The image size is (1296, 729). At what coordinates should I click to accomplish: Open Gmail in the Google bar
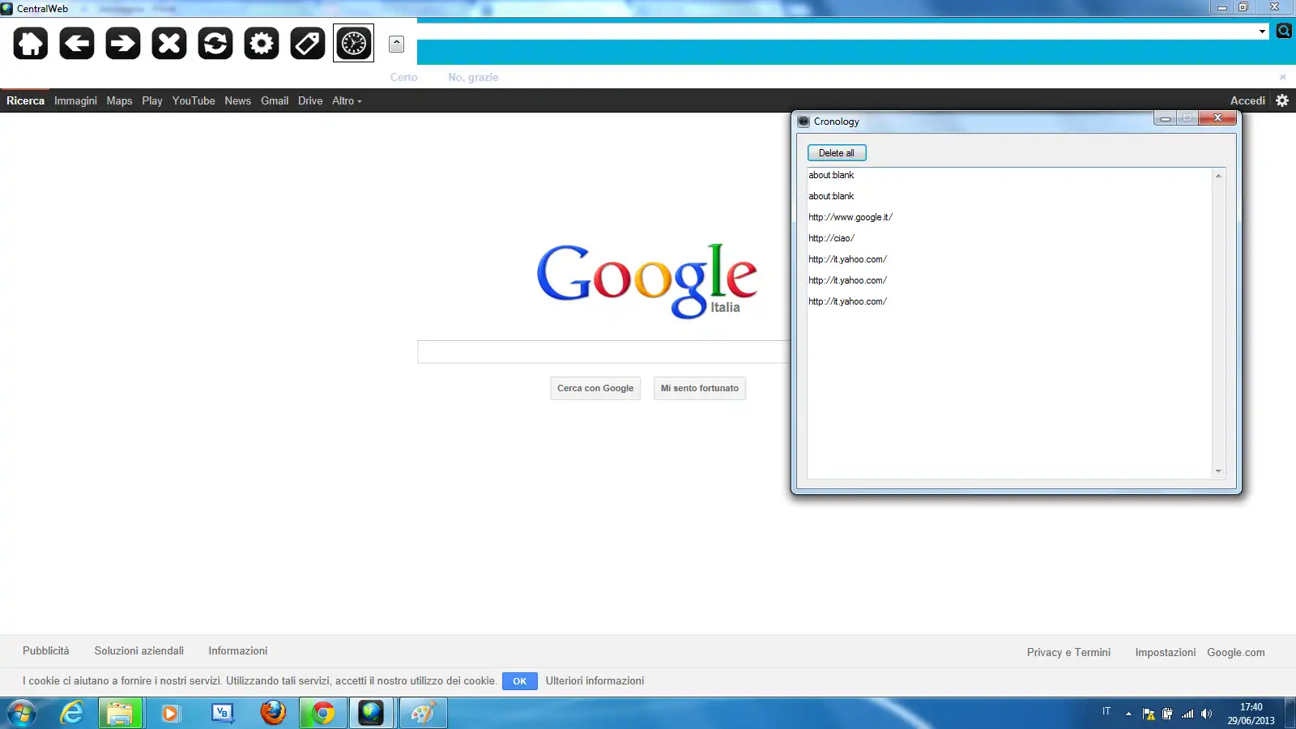[275, 100]
